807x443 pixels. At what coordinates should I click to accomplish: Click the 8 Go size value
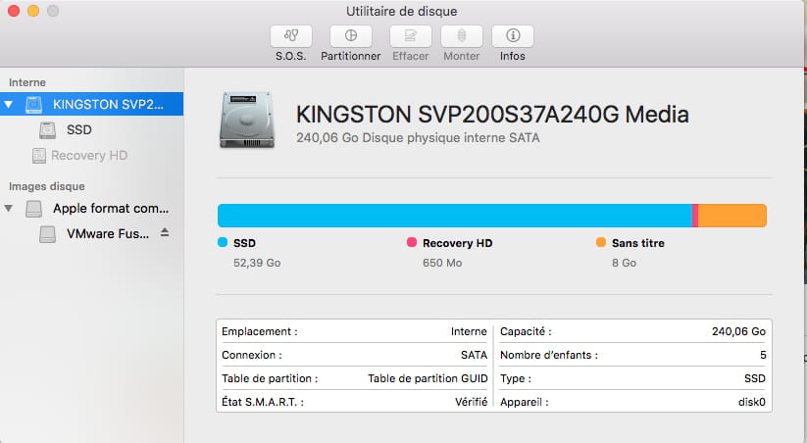pos(624,263)
